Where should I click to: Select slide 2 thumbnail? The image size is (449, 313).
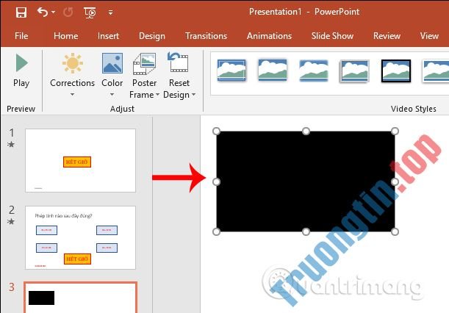pos(80,237)
